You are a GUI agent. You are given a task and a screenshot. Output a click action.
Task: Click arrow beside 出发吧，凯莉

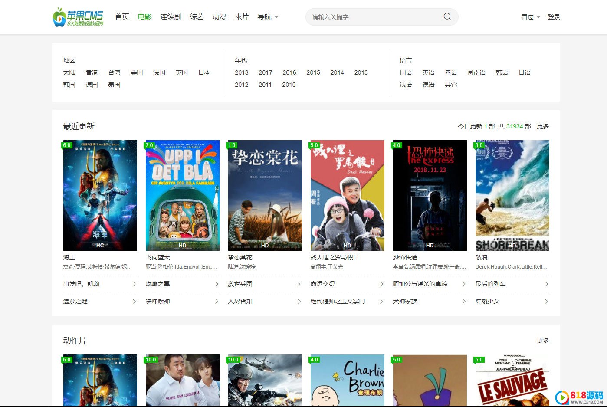134,284
